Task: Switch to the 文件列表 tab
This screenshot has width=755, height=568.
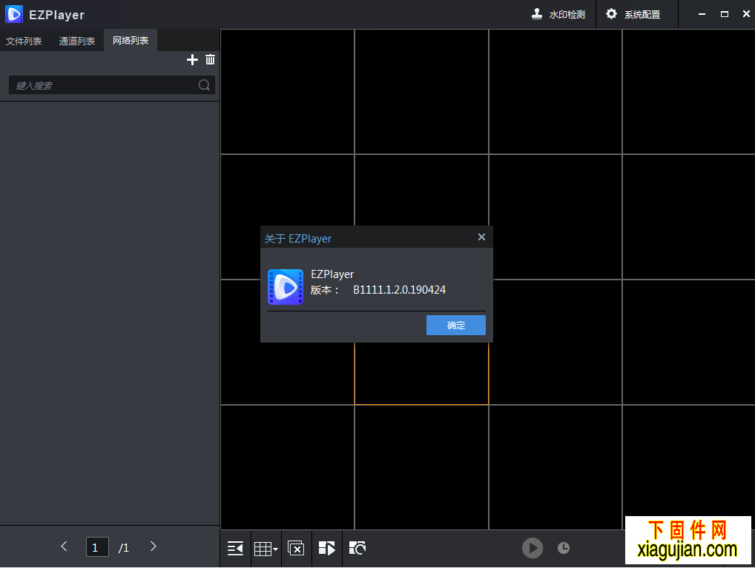Action: (x=24, y=41)
